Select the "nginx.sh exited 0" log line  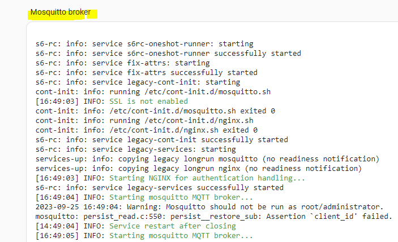coord(146,130)
